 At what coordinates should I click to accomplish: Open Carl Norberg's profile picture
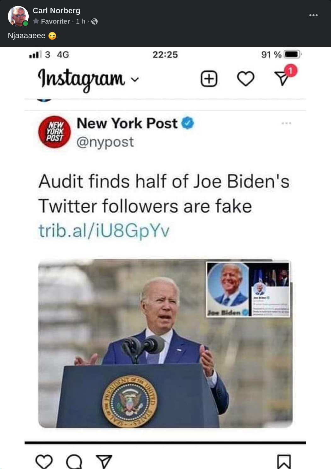(18, 16)
